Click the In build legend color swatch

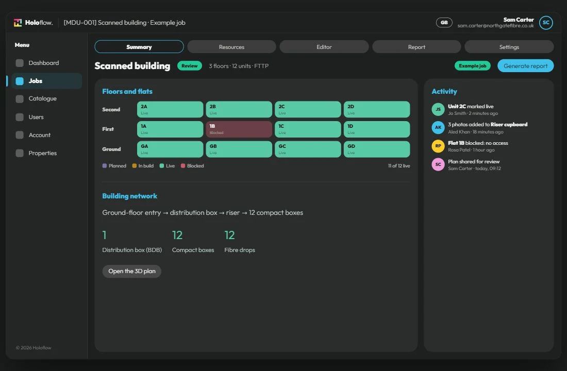click(134, 165)
